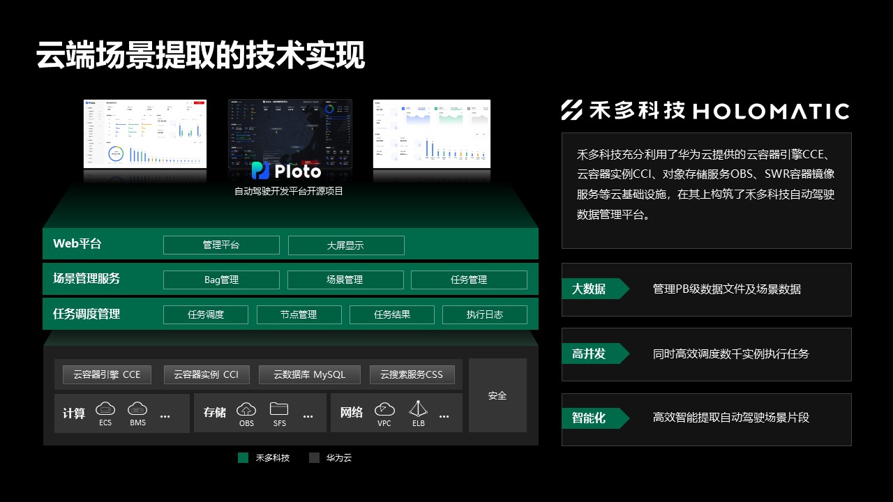Click the Holomatic 禾多科技 logo mark
Image resolution: width=893 pixels, height=502 pixels.
pos(572,110)
